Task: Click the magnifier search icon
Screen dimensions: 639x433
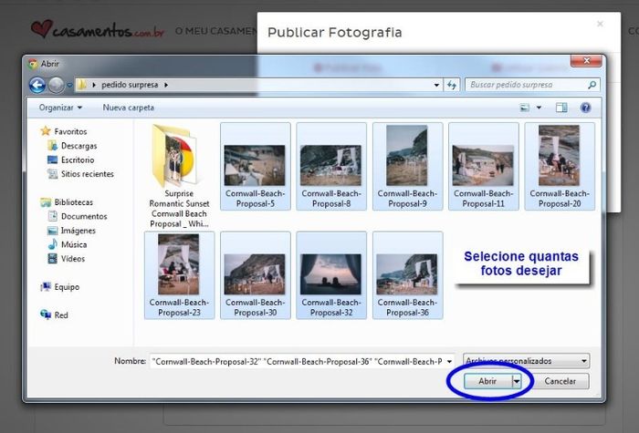Action: tap(592, 85)
